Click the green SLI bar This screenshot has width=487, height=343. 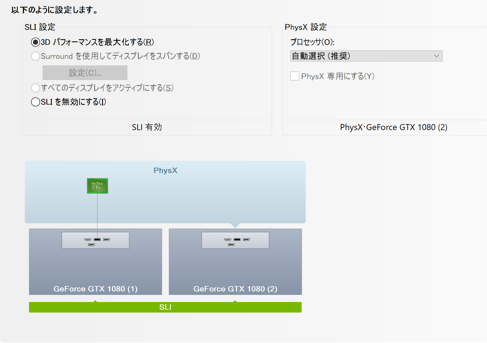click(x=165, y=307)
